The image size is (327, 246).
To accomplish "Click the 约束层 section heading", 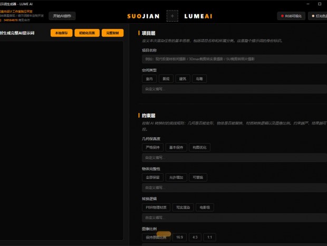I will tap(149, 116).
